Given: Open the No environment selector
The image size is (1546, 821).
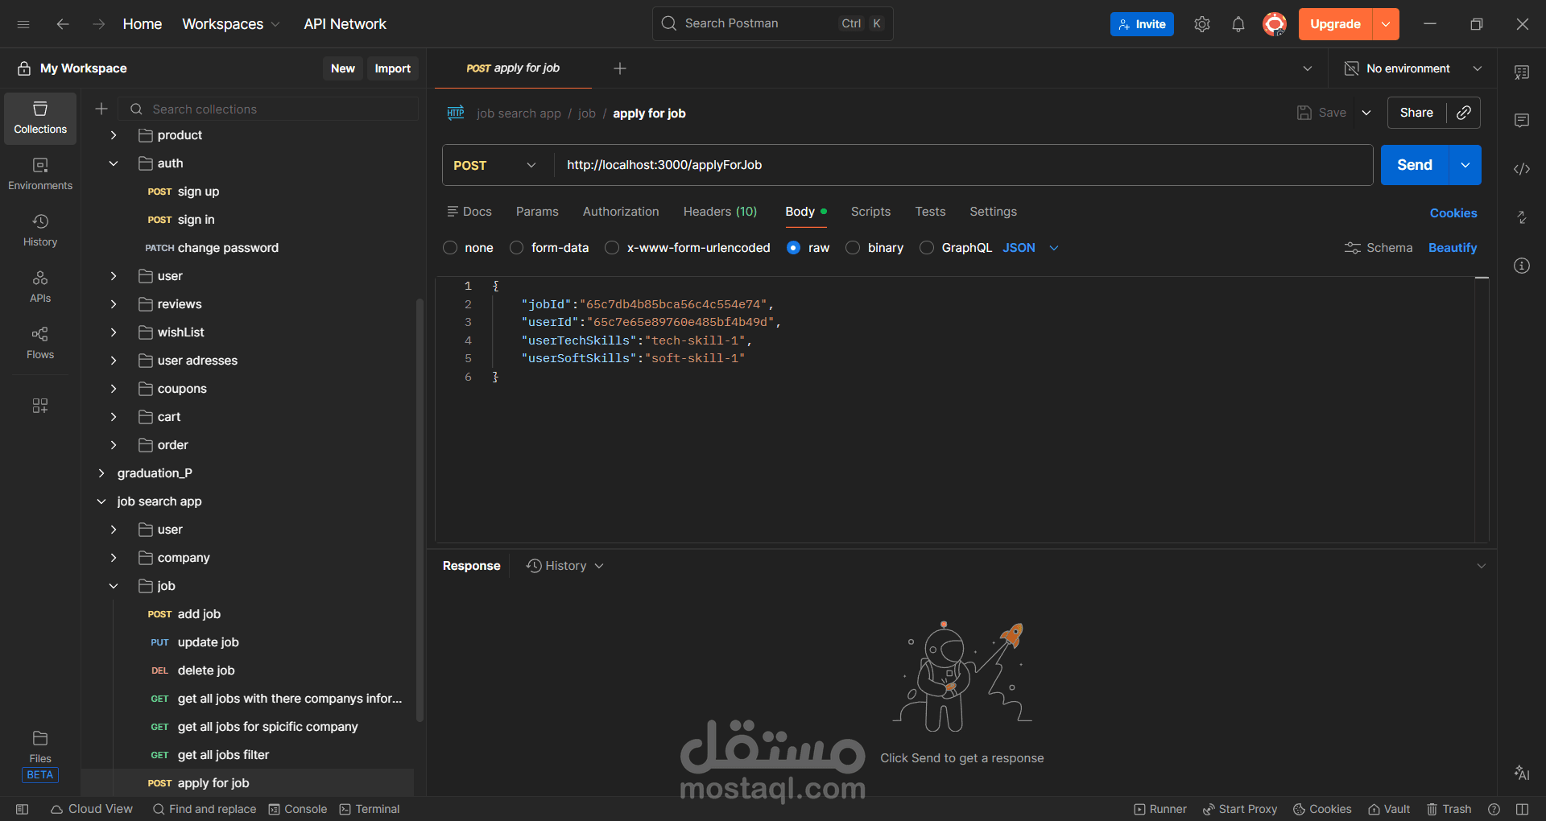Looking at the screenshot, I should (x=1413, y=68).
